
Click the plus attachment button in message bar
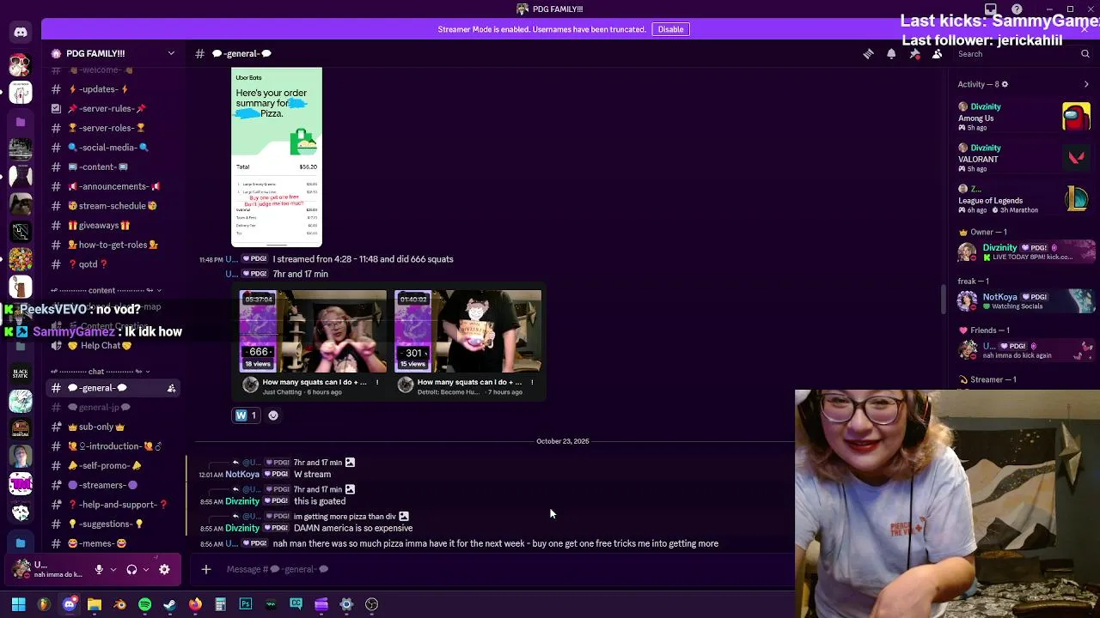pyautogui.click(x=206, y=569)
